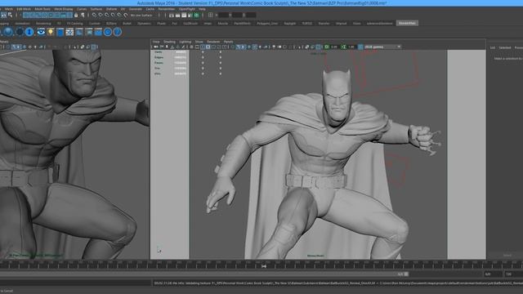Viewport: 523px width, 294px height.
Task: Open the viewport Renderer menu
Action: (x=213, y=42)
